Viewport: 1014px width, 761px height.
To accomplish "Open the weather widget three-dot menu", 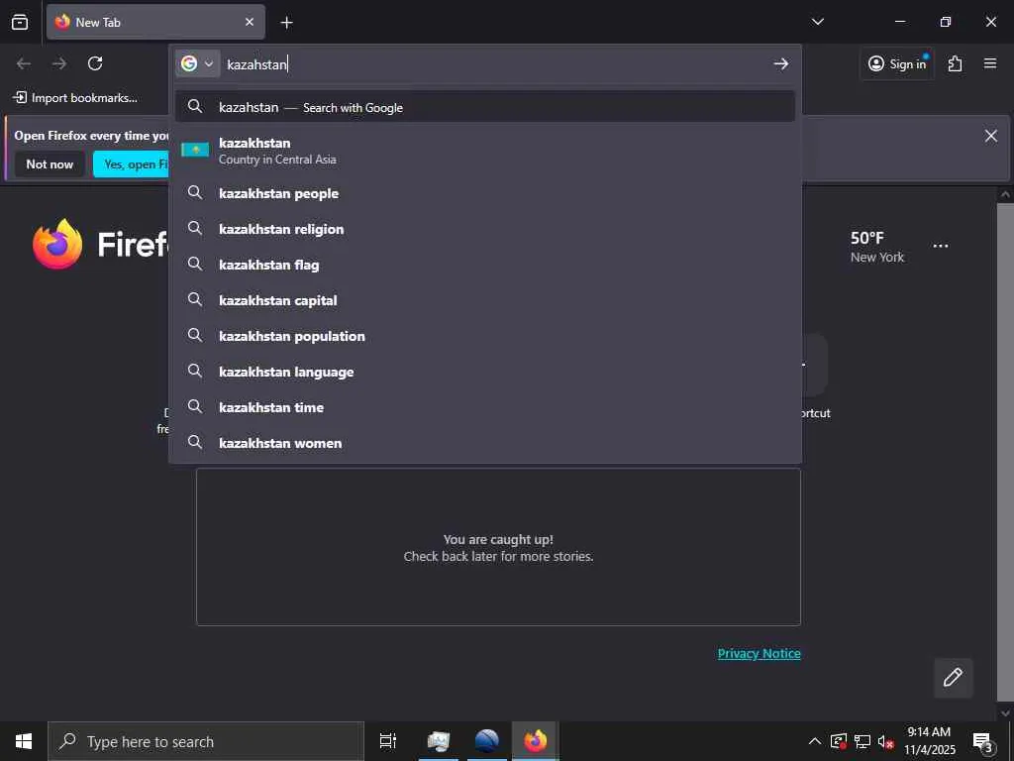I will pyautogui.click(x=941, y=246).
